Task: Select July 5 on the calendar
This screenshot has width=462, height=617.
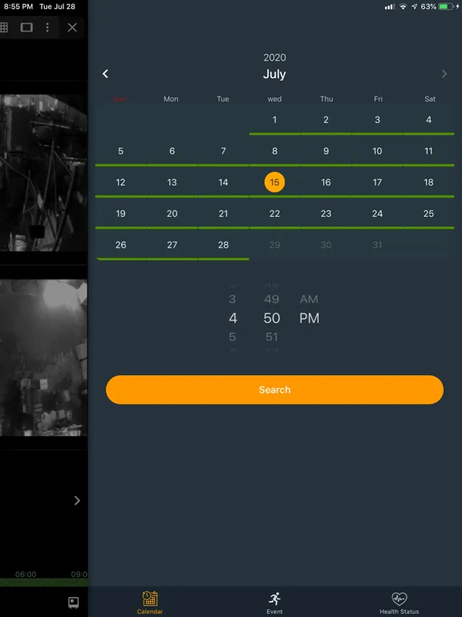Action: [120, 151]
